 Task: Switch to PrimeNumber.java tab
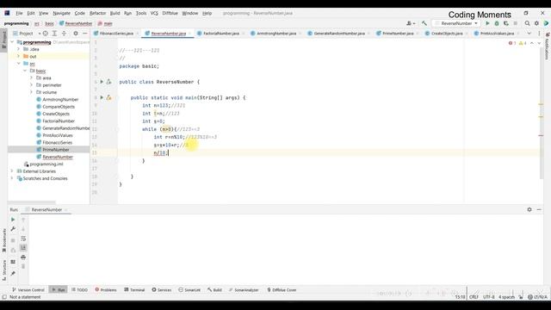tap(398, 34)
